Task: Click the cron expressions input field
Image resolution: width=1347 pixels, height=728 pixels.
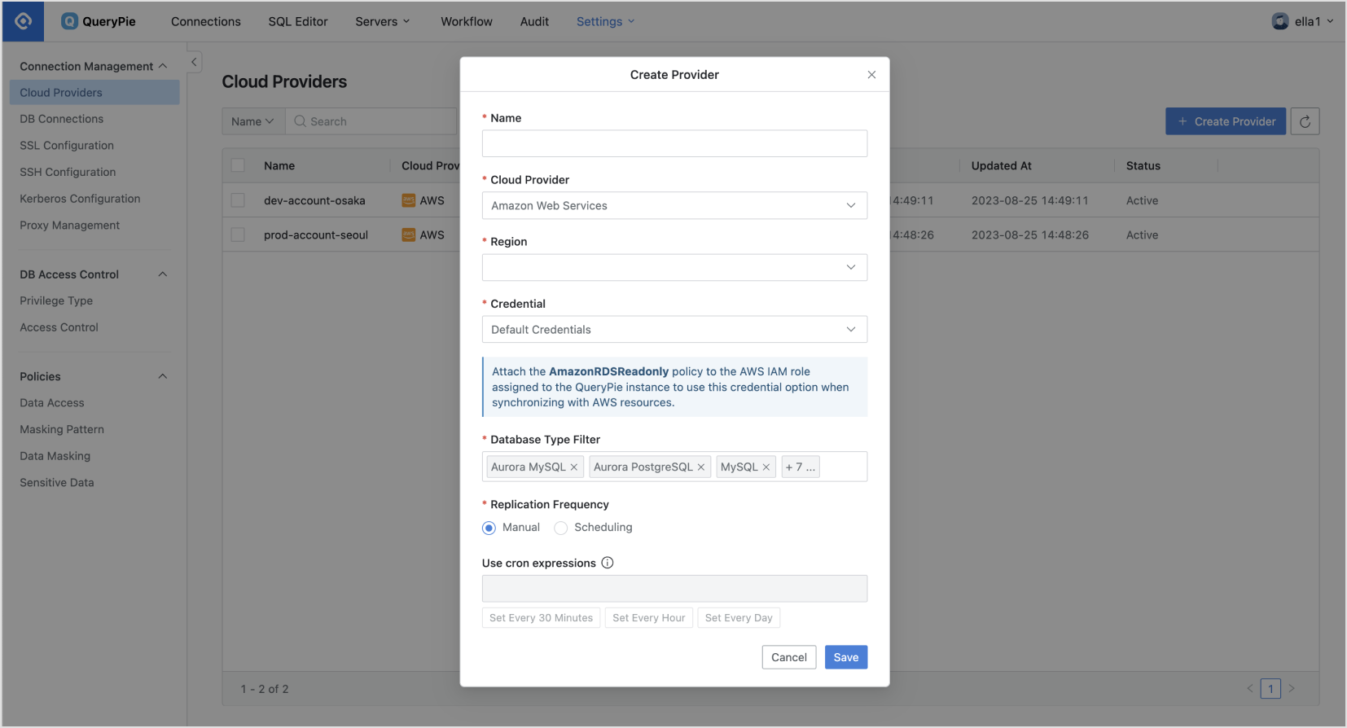Action: pyautogui.click(x=674, y=589)
